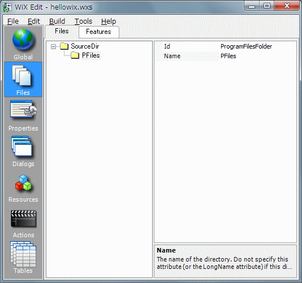Screen dimensions: 302x283
Task: Collapse the SourceDir tree node
Action: (x=53, y=46)
